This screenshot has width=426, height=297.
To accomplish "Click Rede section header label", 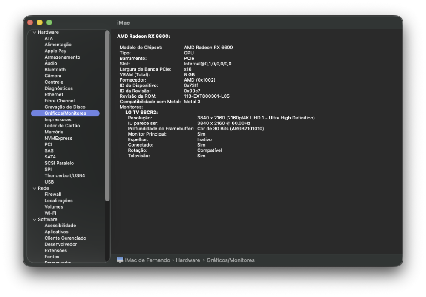I will coord(43,188).
